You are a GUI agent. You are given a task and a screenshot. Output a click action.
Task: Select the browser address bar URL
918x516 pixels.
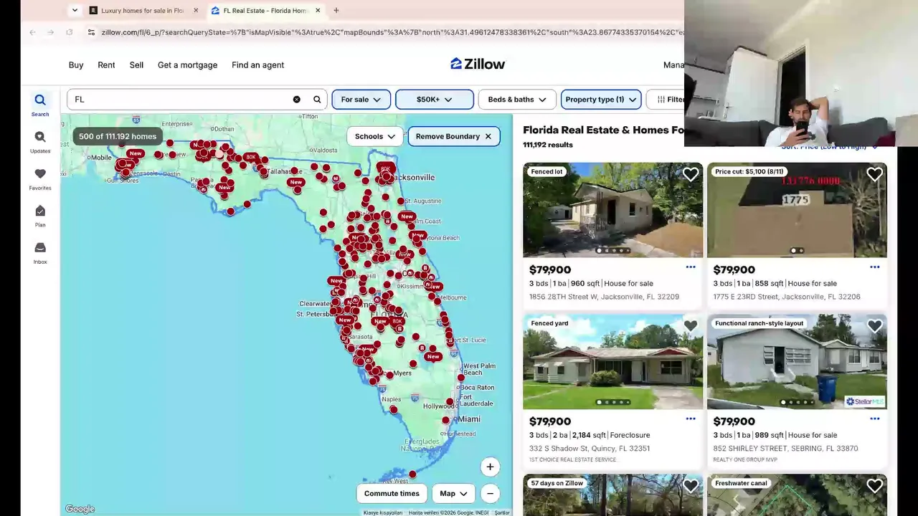click(391, 32)
